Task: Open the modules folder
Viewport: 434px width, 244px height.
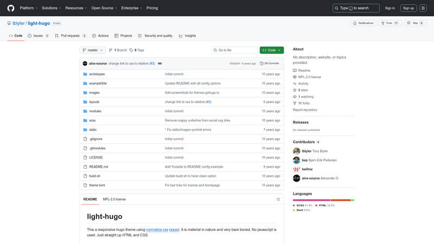Action: [95, 111]
